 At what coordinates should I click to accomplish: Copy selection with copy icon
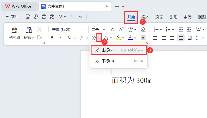tap(40, 38)
